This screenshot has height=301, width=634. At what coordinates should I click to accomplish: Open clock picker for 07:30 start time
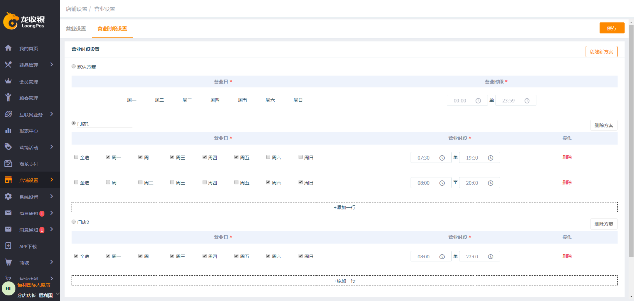coord(442,158)
